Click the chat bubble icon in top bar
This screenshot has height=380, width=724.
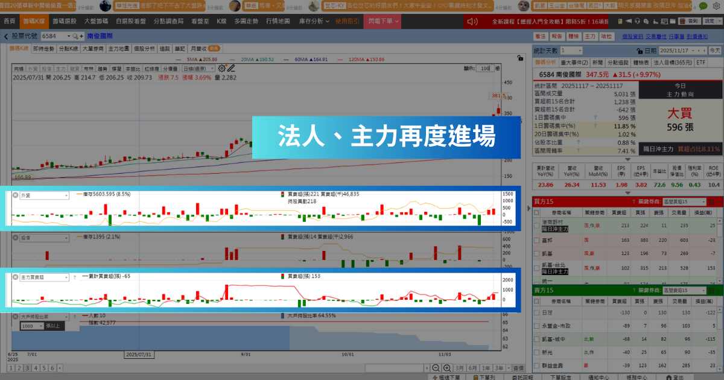646,22
